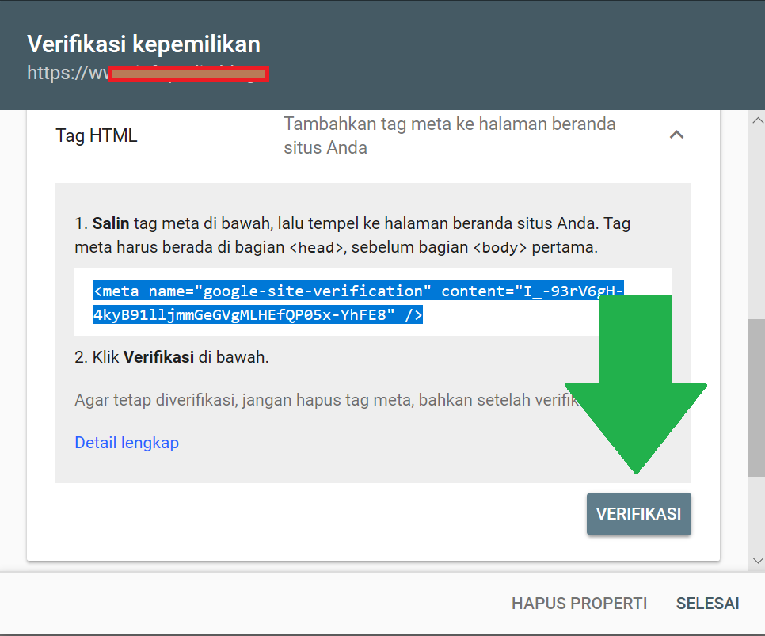Click the Verifikasi kepemilikan dialog title
This screenshot has width=765, height=636.
pyautogui.click(x=143, y=44)
